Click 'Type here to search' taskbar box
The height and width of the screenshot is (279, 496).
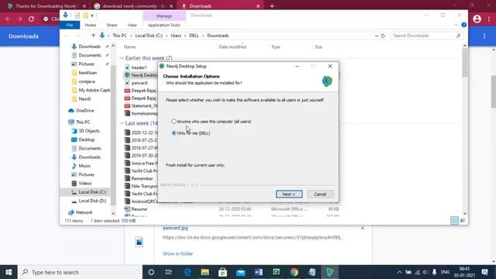[x=80, y=272]
